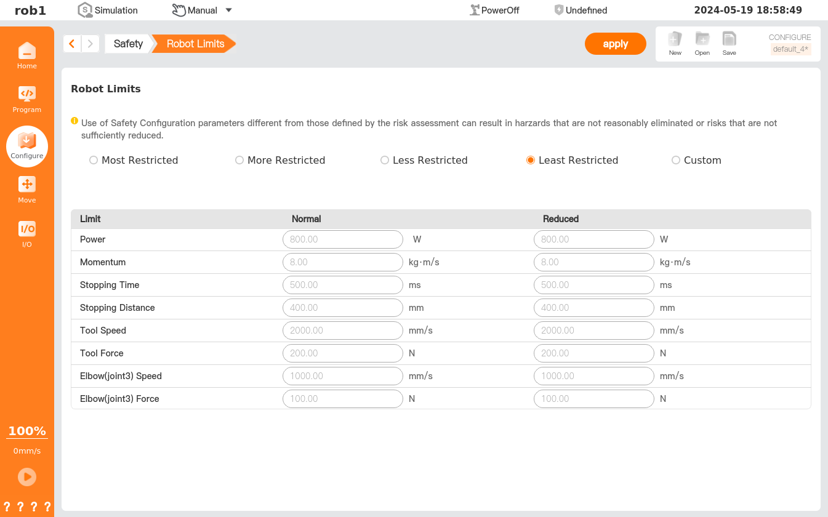Choose the Less Restricted radio option
Image resolution: width=828 pixels, height=517 pixels.
point(385,160)
